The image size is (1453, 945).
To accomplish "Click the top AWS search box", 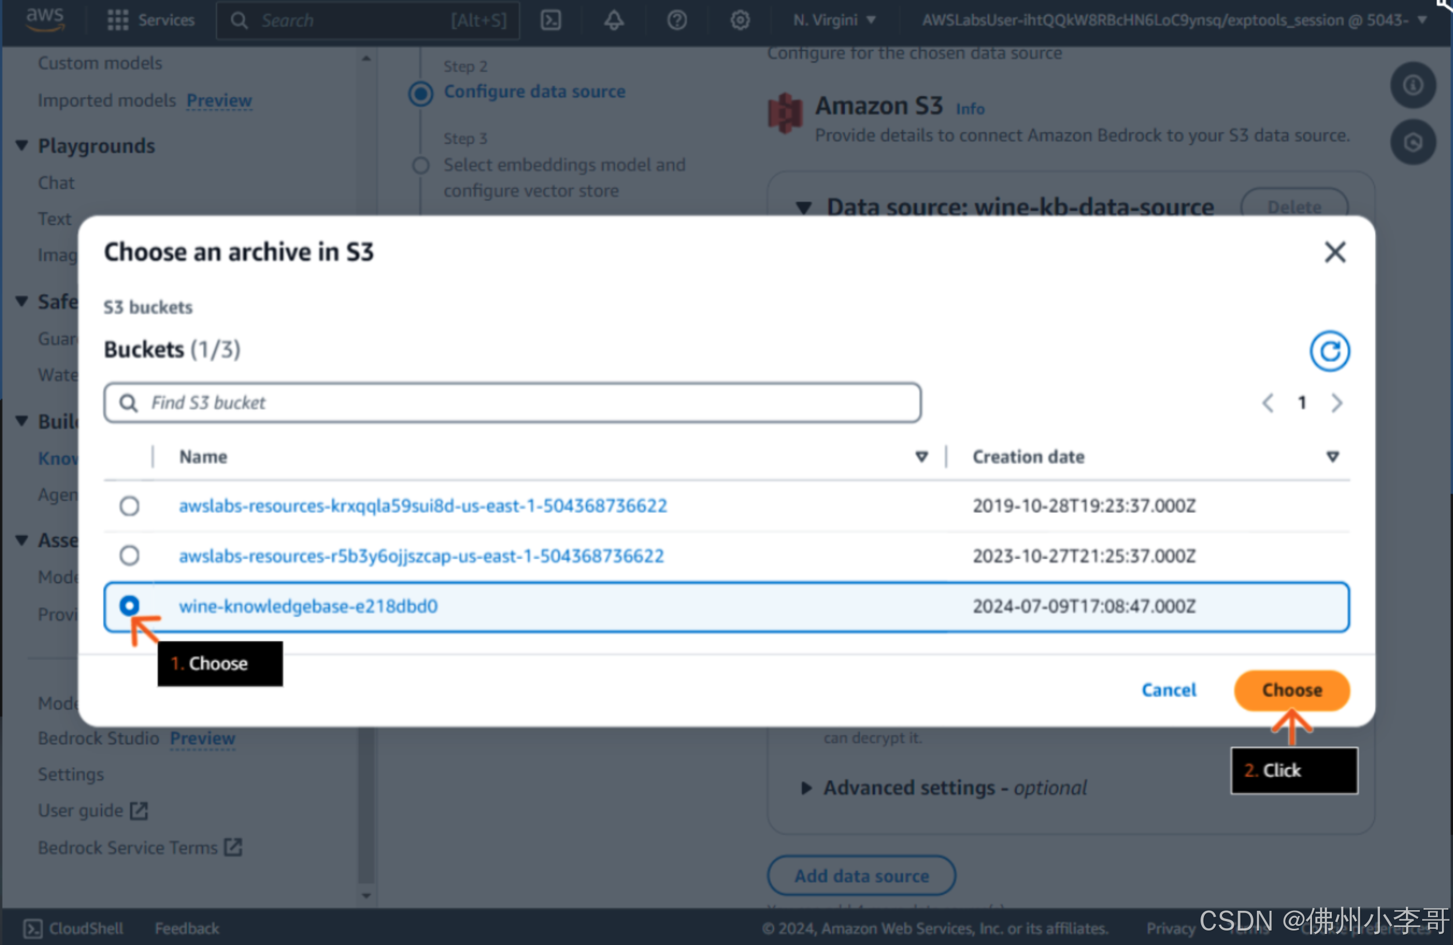I will (367, 20).
